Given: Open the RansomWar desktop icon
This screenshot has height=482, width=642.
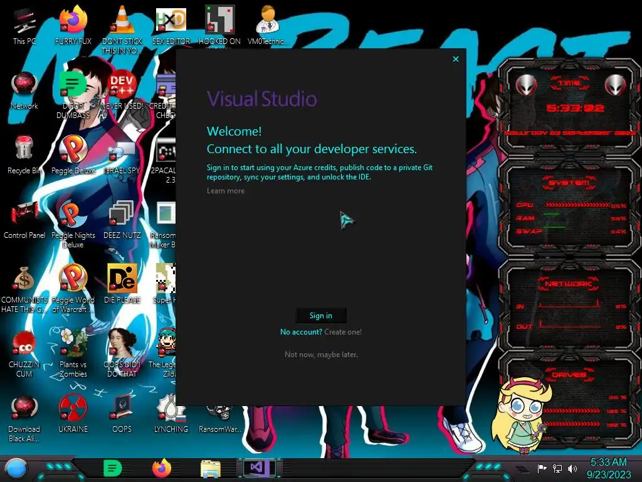Looking at the screenshot, I should [x=219, y=419].
